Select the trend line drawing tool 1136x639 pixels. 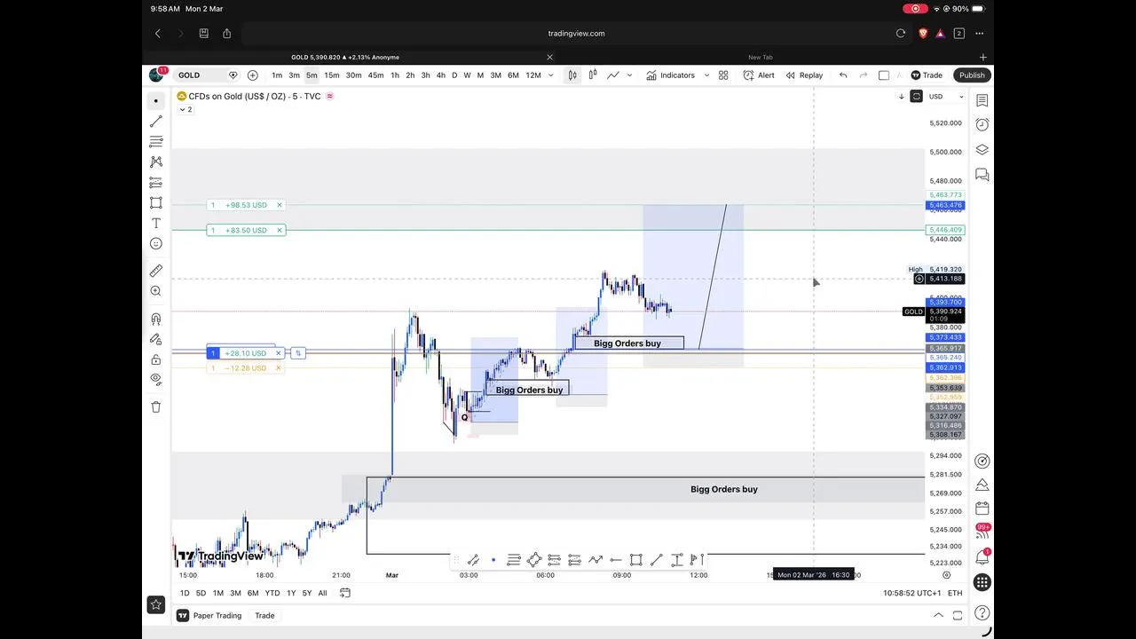[x=156, y=121]
